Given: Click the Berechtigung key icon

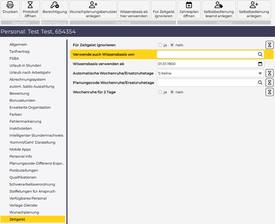Looking at the screenshot, I should (x=55, y=5).
